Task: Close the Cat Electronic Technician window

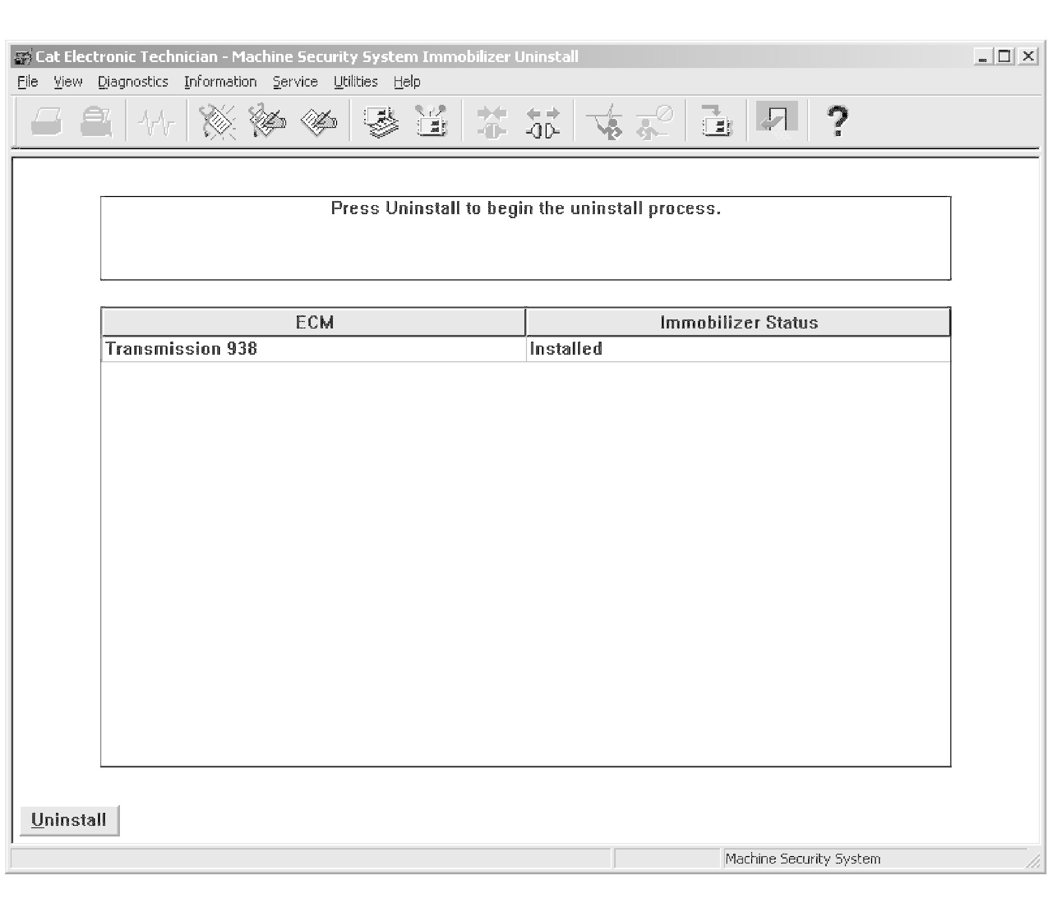Action: 1028,56
